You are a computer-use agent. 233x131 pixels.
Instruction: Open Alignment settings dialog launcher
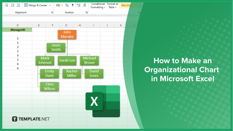(x=52, y=12)
